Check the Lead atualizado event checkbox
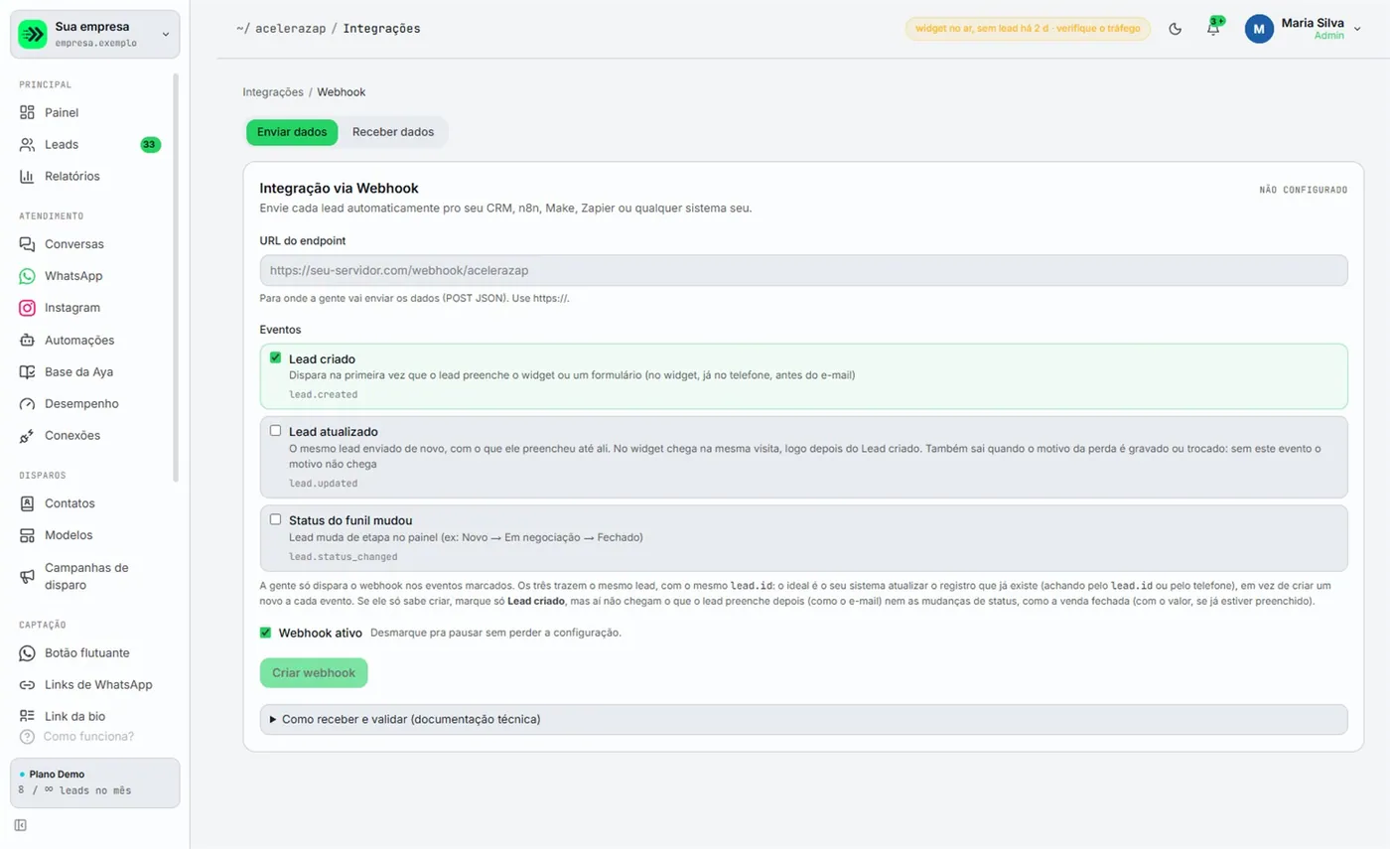This screenshot has height=849, width=1390. tap(275, 431)
